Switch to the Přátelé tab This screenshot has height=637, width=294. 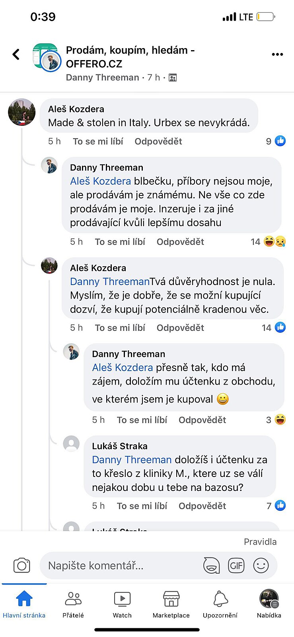tap(73, 604)
